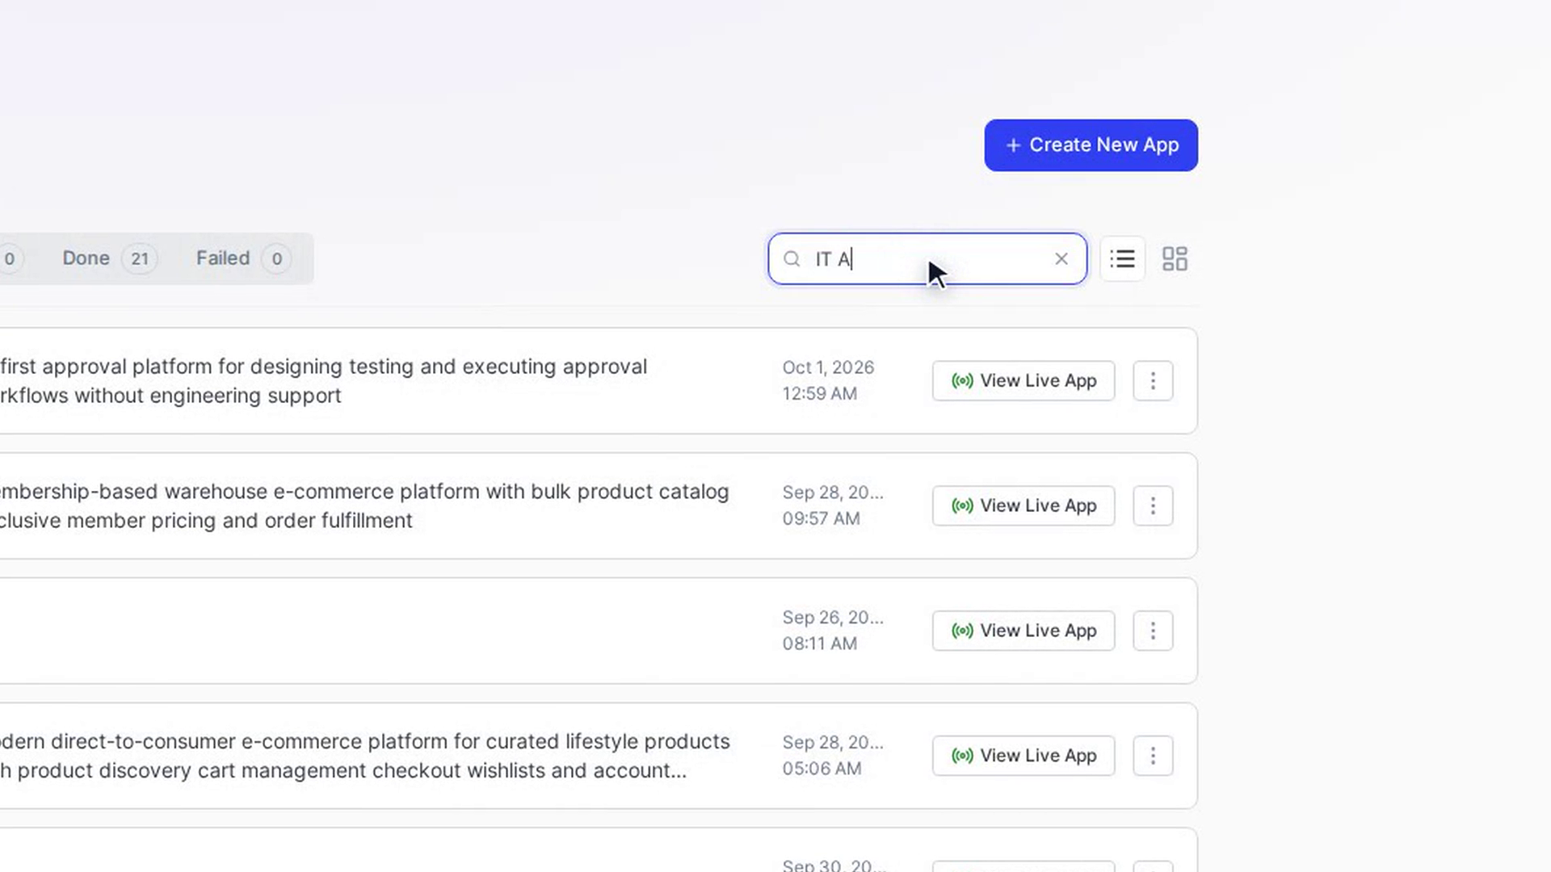The height and width of the screenshot is (872, 1551).
Task: Click the approval platform description text
Action: click(x=323, y=381)
